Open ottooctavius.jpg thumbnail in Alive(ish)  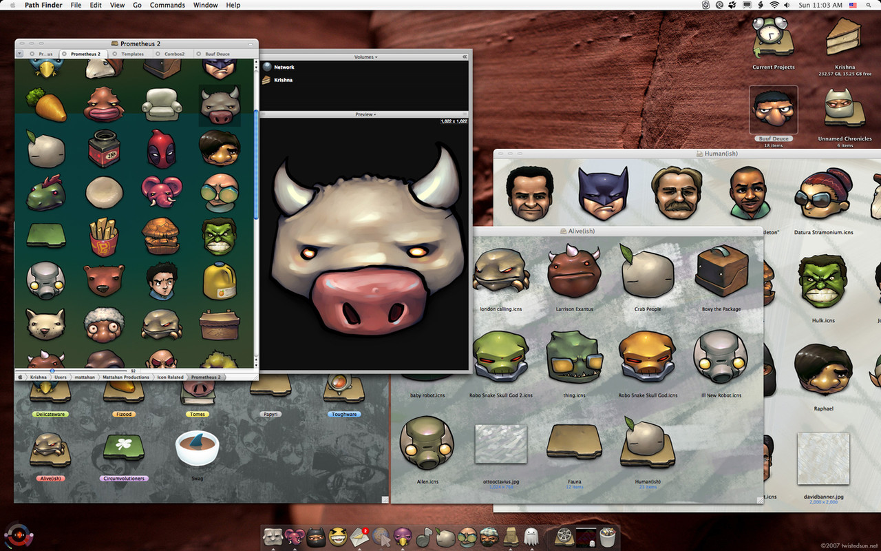click(500, 443)
